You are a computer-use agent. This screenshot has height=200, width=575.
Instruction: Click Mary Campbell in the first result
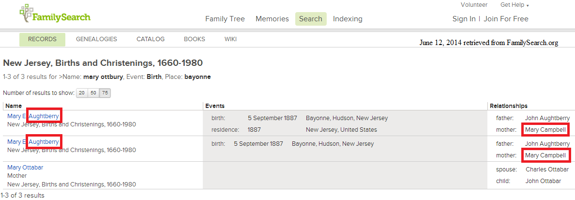(x=545, y=130)
